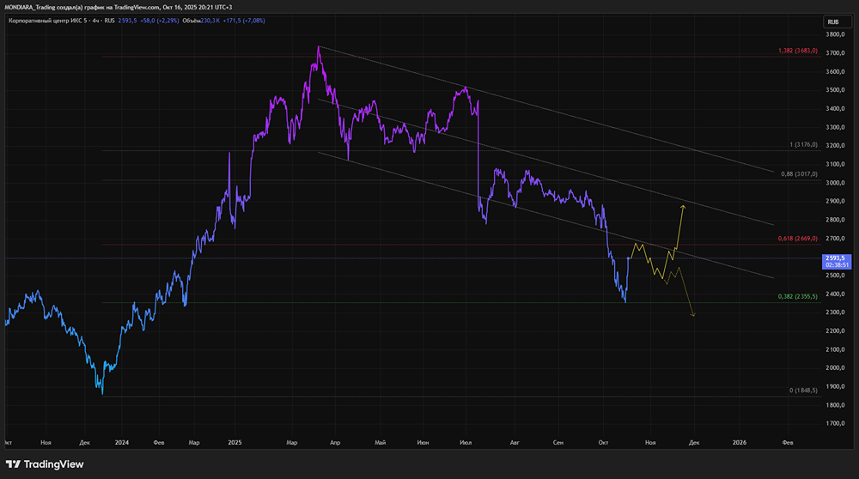Click the 2000,0 price axis label
This screenshot has height=479, width=859.
(835, 368)
